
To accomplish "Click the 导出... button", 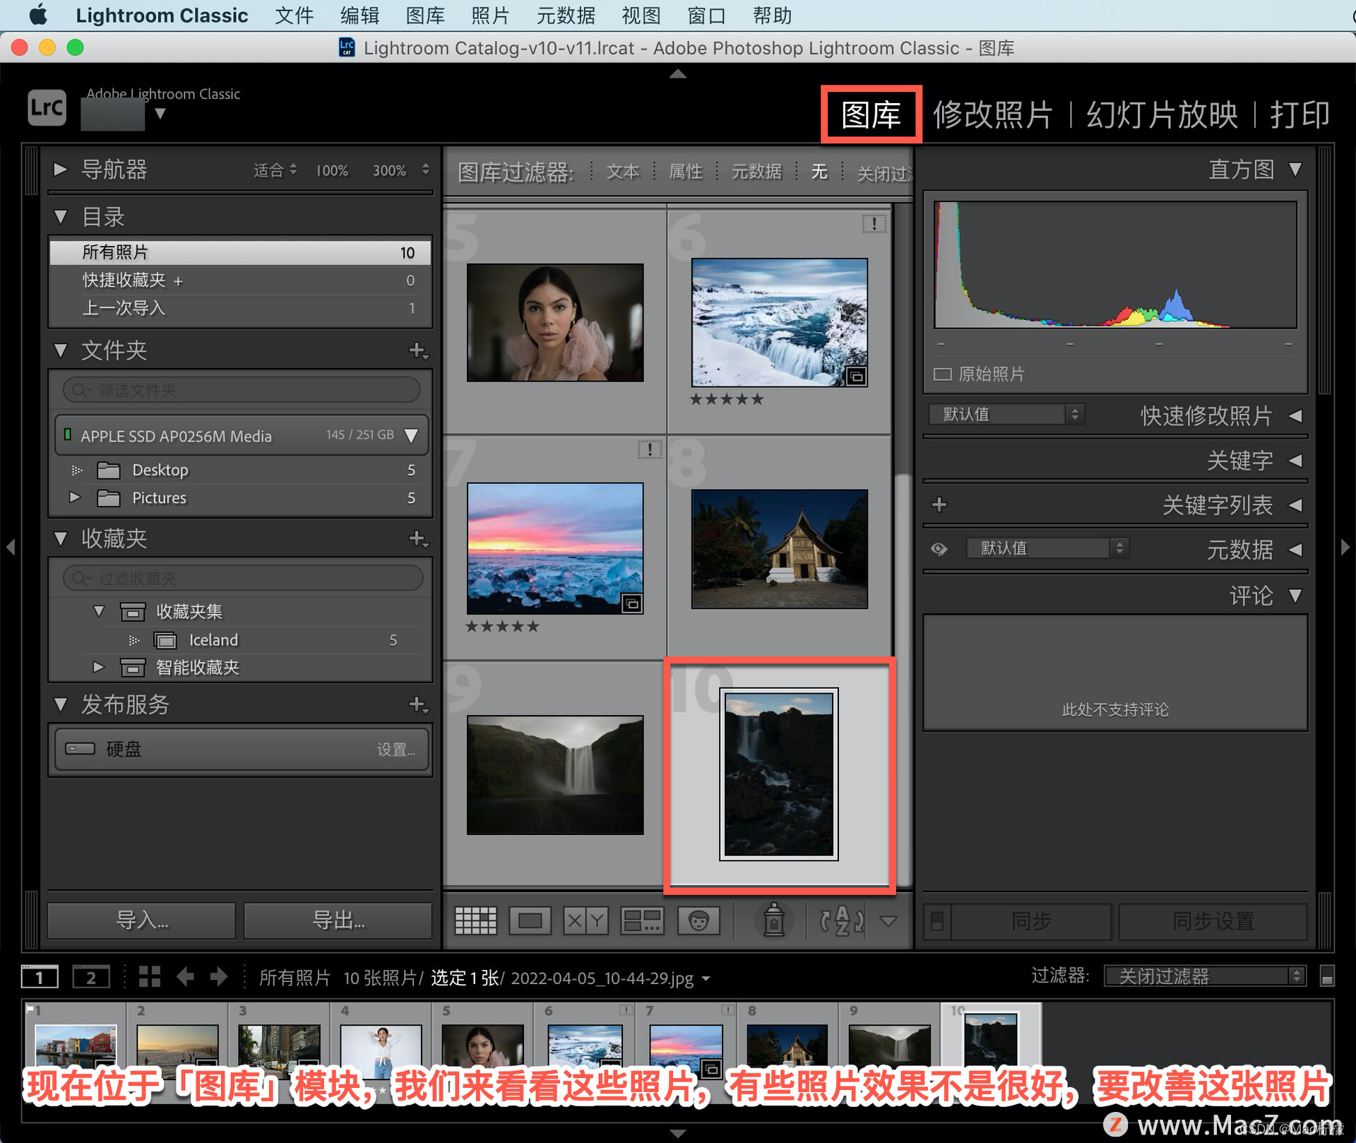I will (x=338, y=920).
